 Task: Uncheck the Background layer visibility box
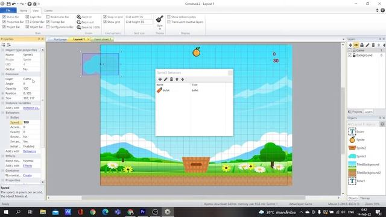coord(350,55)
